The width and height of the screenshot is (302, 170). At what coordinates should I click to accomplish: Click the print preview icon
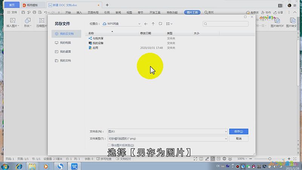pyautogui.click(x=40, y=12)
